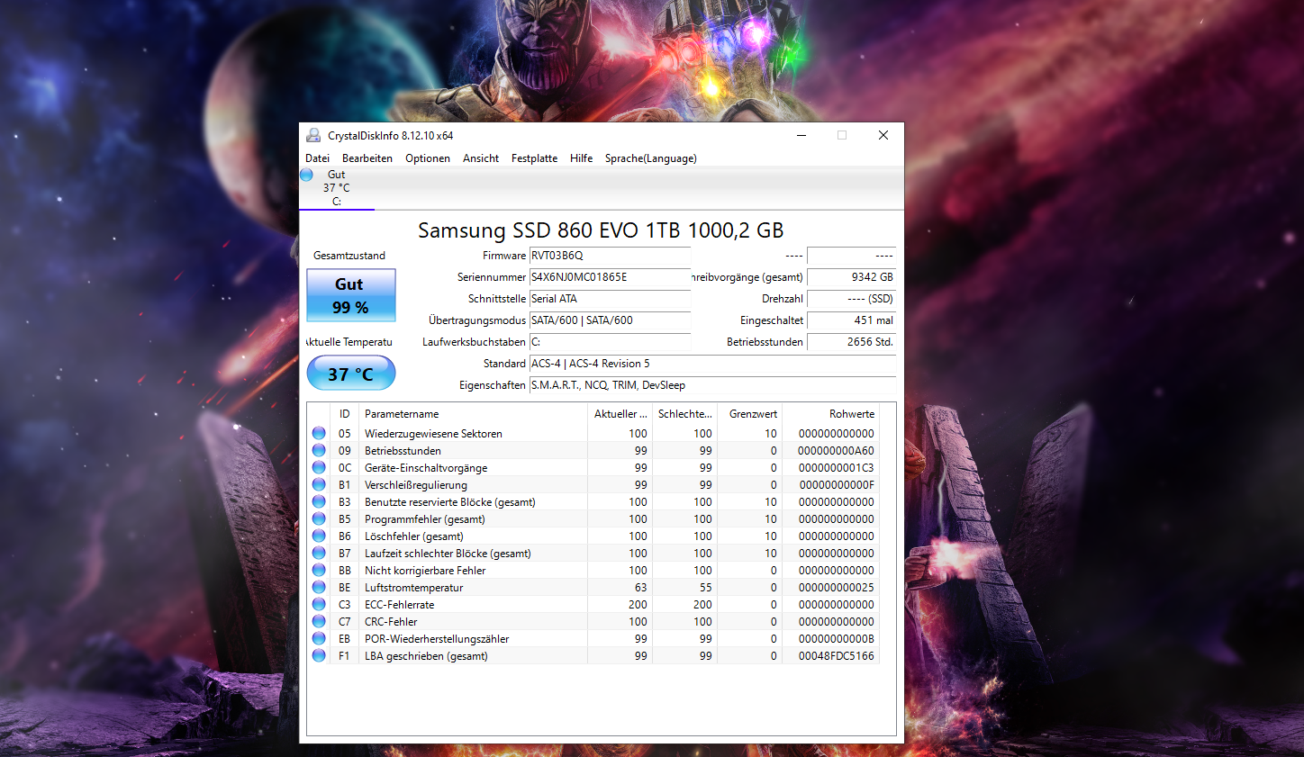Click the Standard field ACS-4 Revision 5
The image size is (1304, 757).
click(712, 364)
